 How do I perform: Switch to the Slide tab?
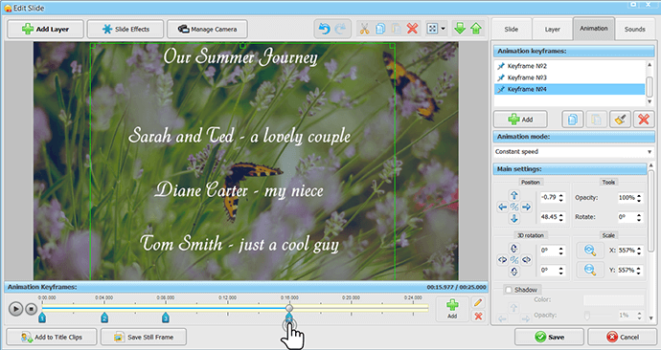511,29
